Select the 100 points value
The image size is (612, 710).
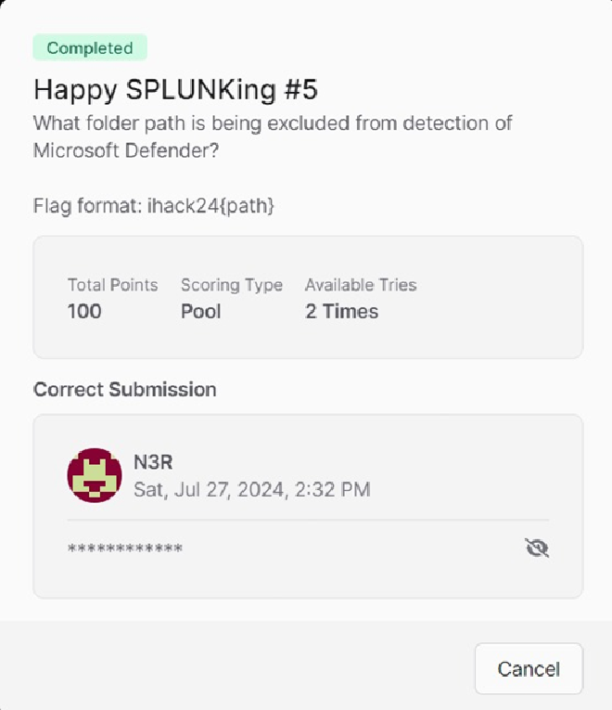pos(84,312)
